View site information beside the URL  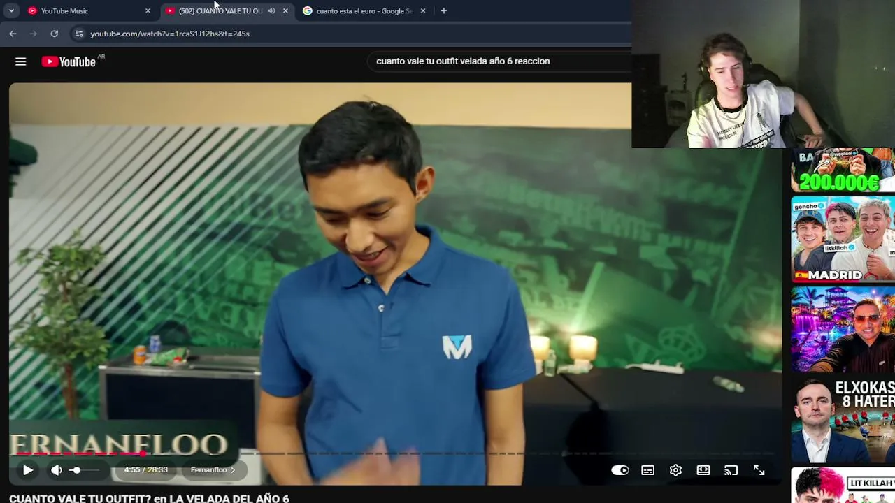point(78,34)
